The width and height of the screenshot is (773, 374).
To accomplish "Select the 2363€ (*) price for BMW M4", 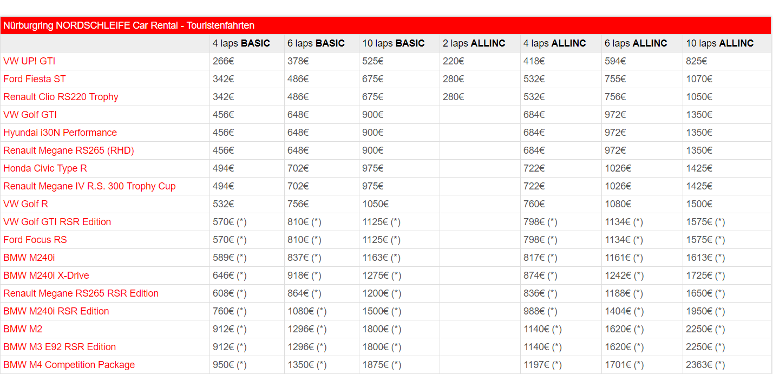I will coord(705,365).
